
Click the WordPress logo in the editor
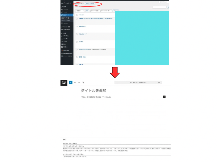tap(64, 83)
